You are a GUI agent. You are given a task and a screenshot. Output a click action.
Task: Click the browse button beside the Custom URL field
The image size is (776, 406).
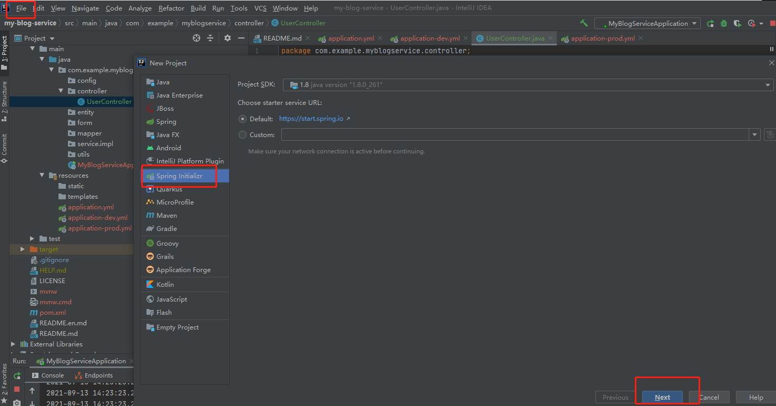(769, 135)
